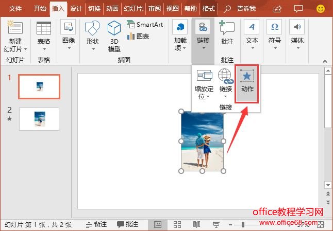Click the Add-ins (加载项) icon
This screenshot has width=333, height=231.
pos(180,27)
